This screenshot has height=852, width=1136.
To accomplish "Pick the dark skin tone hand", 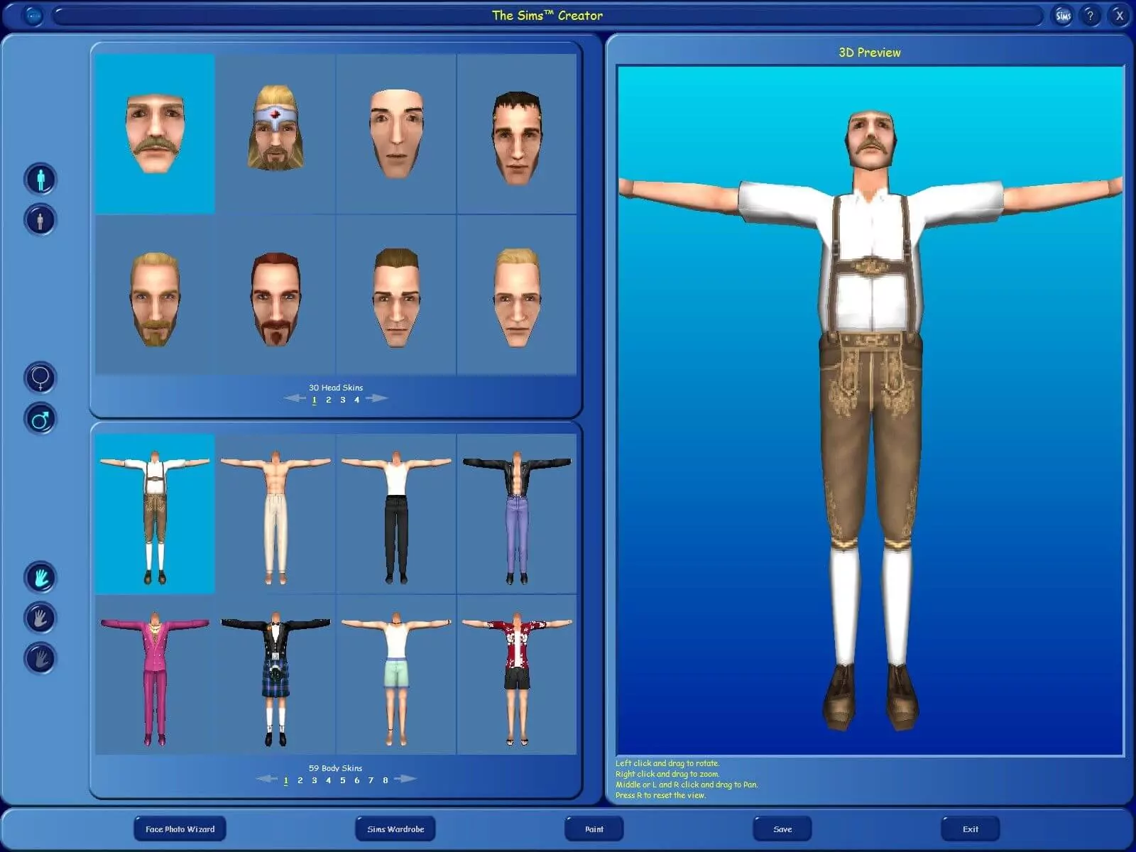I will [40, 658].
